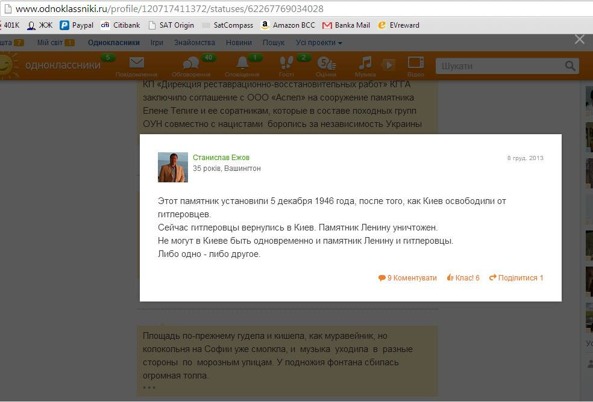
Task: Open the Відео video icon
Action: pyautogui.click(x=416, y=63)
